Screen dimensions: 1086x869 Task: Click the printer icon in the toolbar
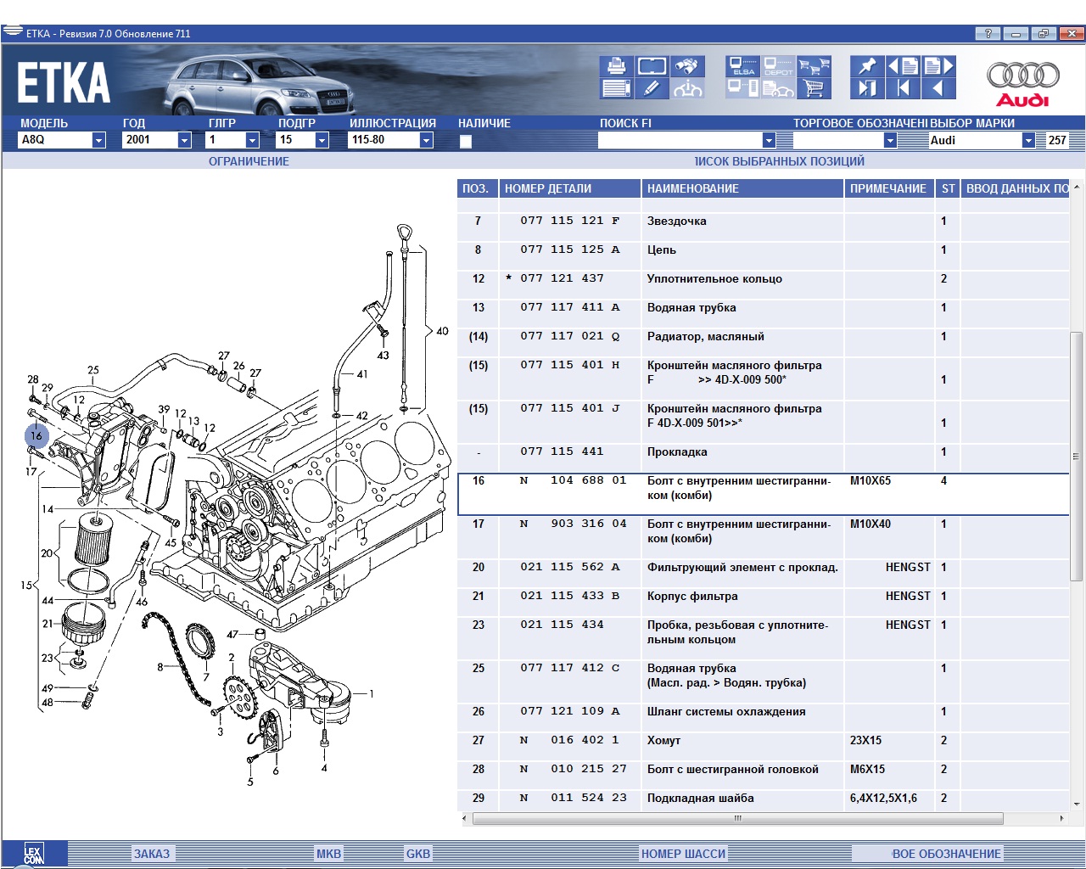(616, 66)
